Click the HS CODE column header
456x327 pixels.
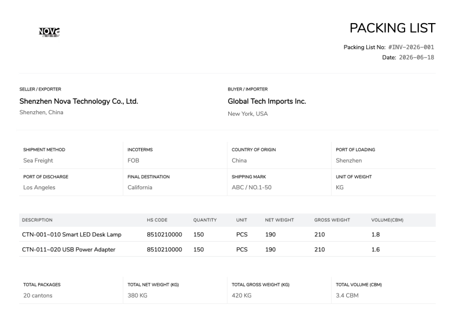[157, 220]
